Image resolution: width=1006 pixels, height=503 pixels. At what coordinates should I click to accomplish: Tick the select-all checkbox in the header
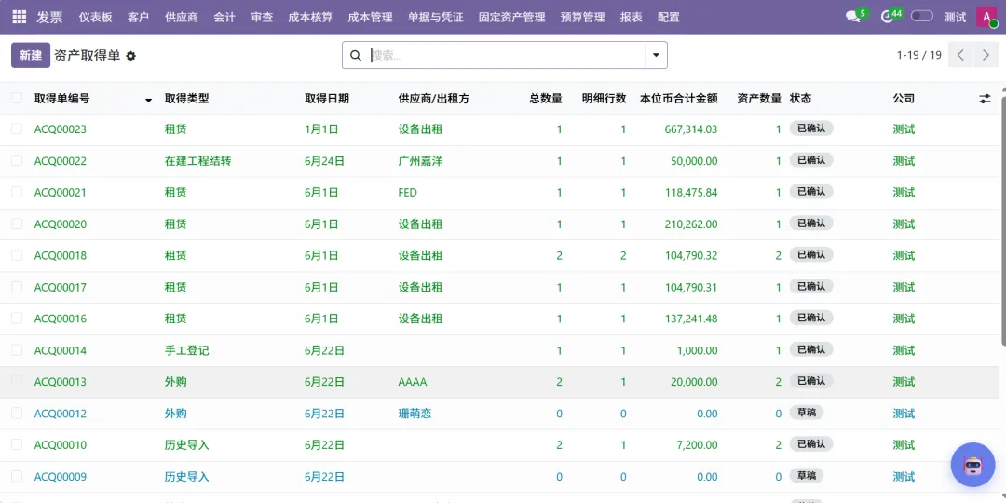pos(17,98)
